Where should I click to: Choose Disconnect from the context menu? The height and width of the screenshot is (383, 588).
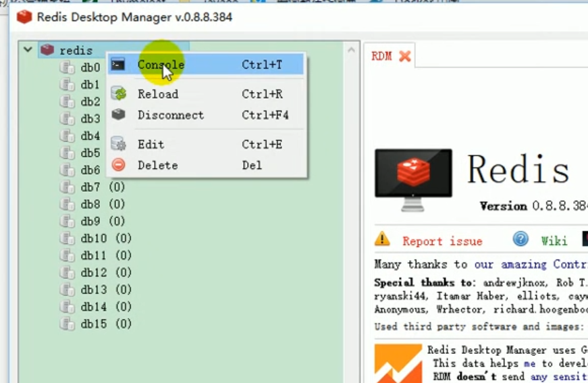click(x=206, y=115)
